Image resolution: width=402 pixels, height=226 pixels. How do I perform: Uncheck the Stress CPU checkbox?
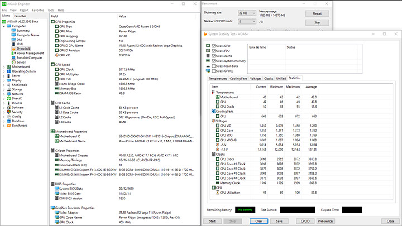[213, 46]
